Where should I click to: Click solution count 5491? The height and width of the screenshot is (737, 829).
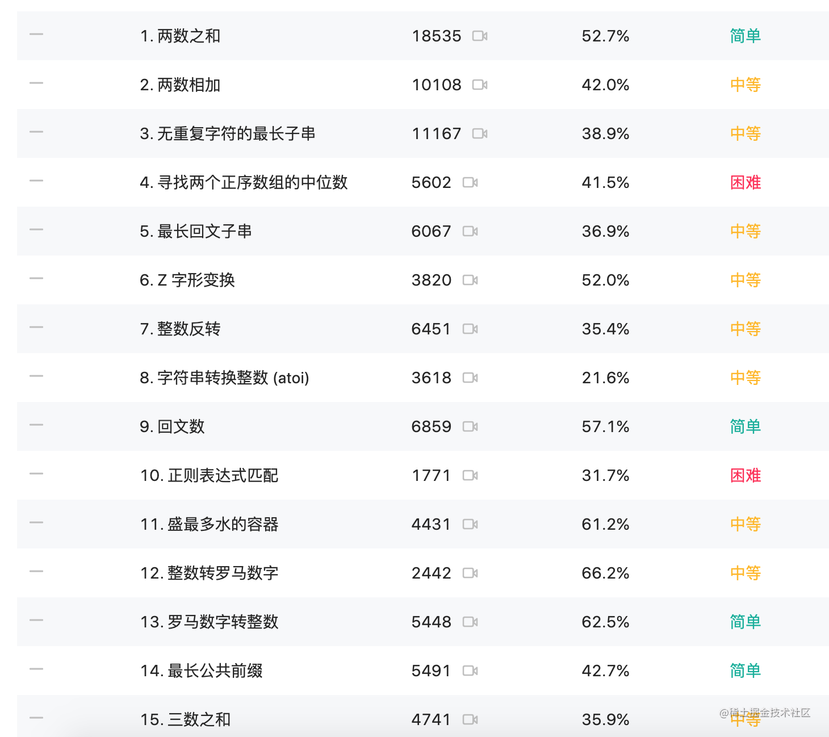pos(432,671)
